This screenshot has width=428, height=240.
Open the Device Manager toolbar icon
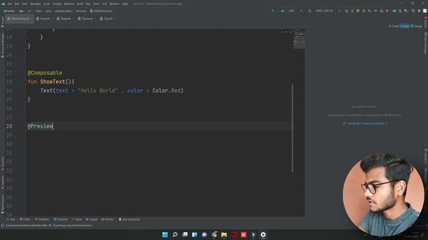tap(400, 11)
